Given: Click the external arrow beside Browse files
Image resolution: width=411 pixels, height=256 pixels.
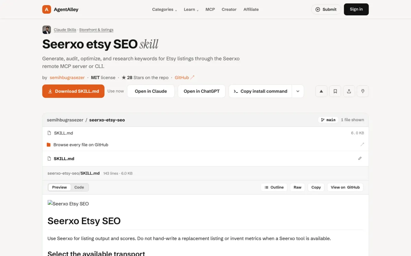Looking at the screenshot, I should pyautogui.click(x=362, y=144).
